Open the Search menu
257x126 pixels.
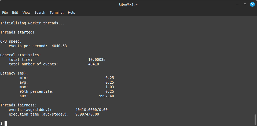[x=40, y=12]
